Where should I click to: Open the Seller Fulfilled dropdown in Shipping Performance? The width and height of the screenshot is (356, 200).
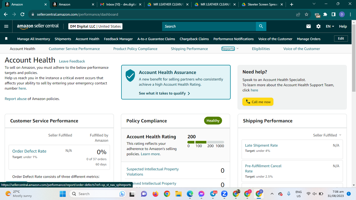pyautogui.click(x=327, y=135)
